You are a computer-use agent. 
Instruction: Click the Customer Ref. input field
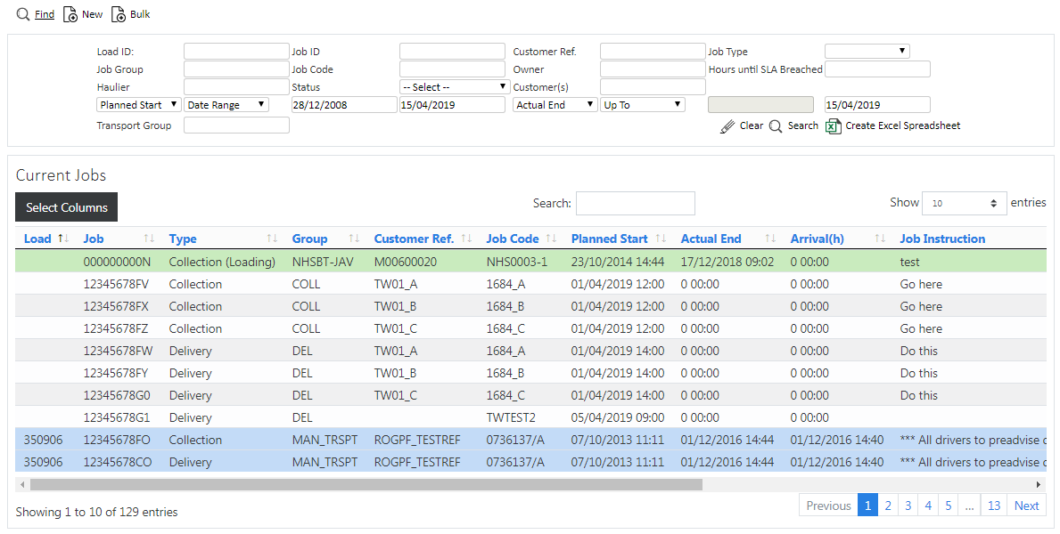[x=653, y=52]
